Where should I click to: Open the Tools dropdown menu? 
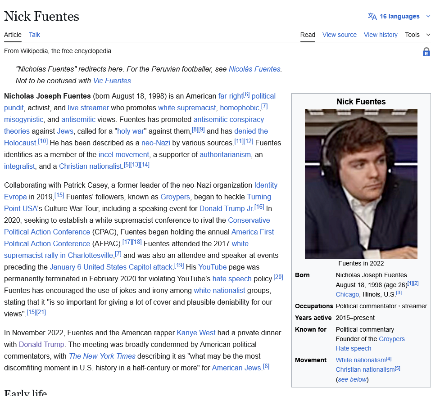(x=417, y=35)
